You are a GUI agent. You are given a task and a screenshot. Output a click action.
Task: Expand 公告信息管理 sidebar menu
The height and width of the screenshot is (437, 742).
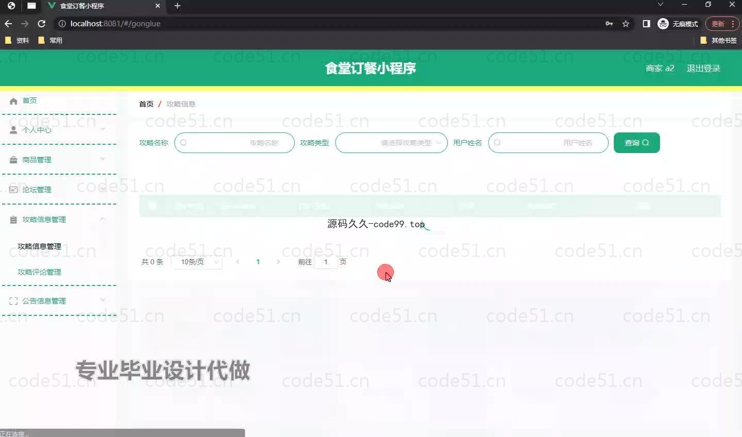click(59, 300)
